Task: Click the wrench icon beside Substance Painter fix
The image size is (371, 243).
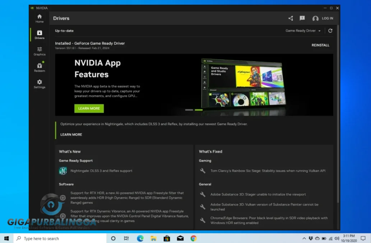Action: pos(203,207)
